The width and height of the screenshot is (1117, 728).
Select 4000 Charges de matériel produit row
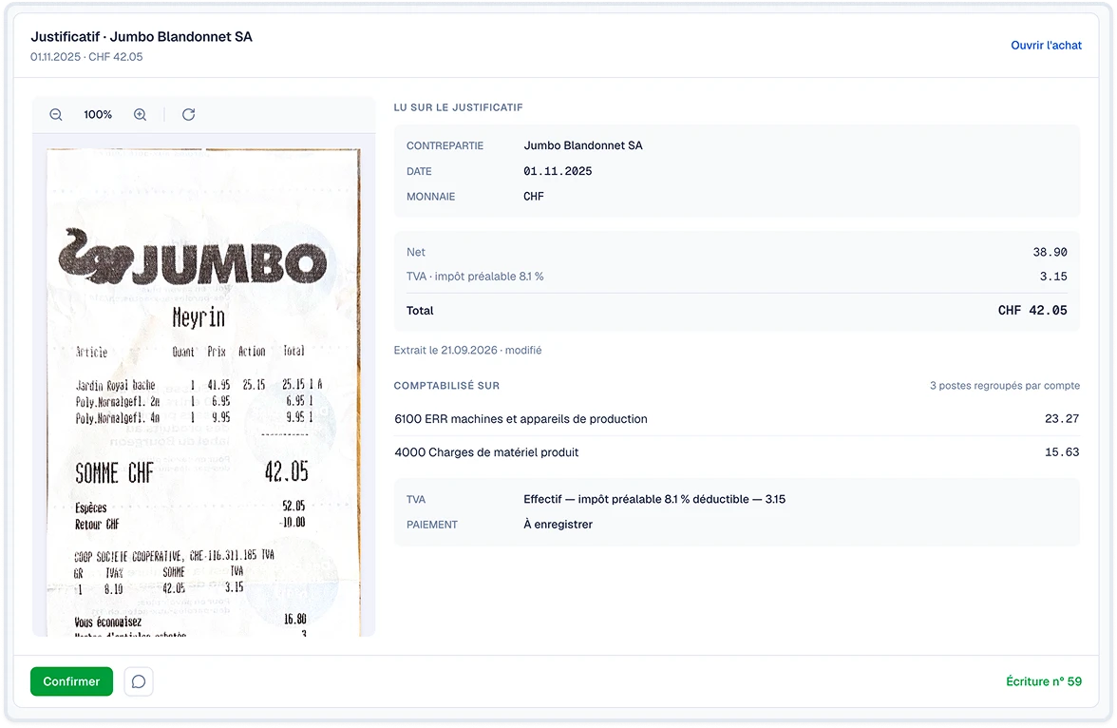click(x=737, y=452)
